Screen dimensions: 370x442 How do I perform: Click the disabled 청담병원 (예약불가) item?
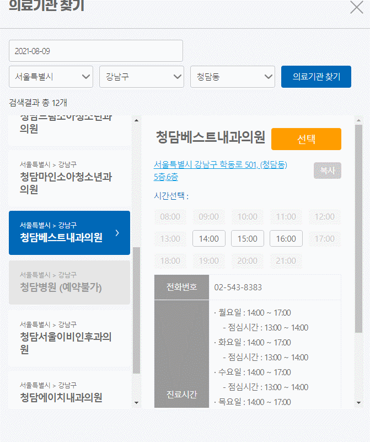(69, 283)
